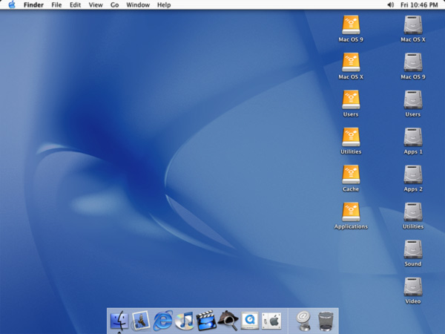Select the orange FireWire Mac OS X drive
Screen dimensions: 445x334
(351, 62)
